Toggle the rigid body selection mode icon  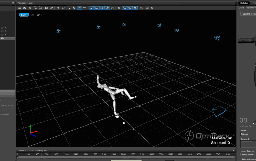click(102, 8)
